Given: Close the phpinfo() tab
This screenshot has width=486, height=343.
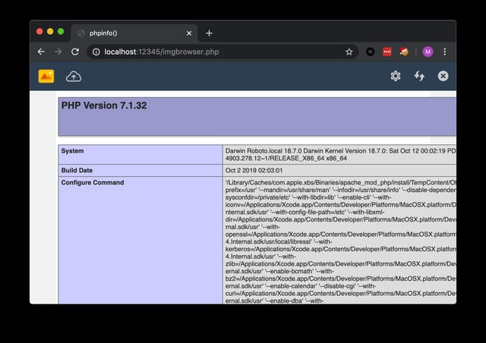Looking at the screenshot, I should (x=189, y=33).
